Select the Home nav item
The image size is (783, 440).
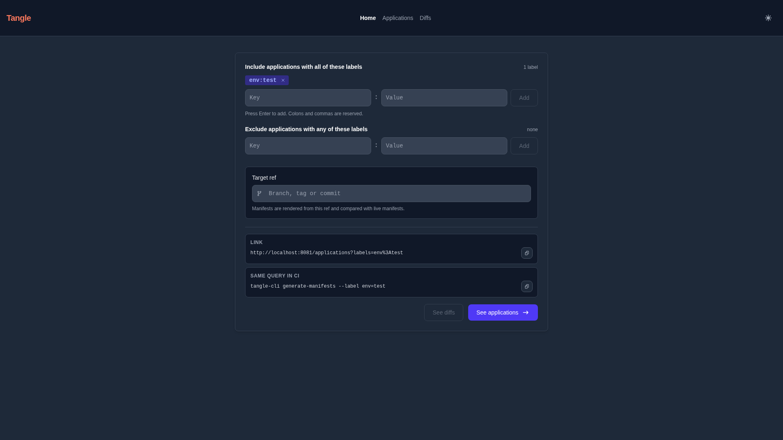368,18
